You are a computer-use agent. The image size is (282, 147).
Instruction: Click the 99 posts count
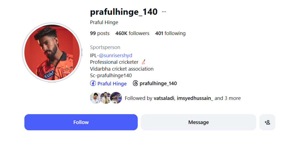(x=100, y=33)
